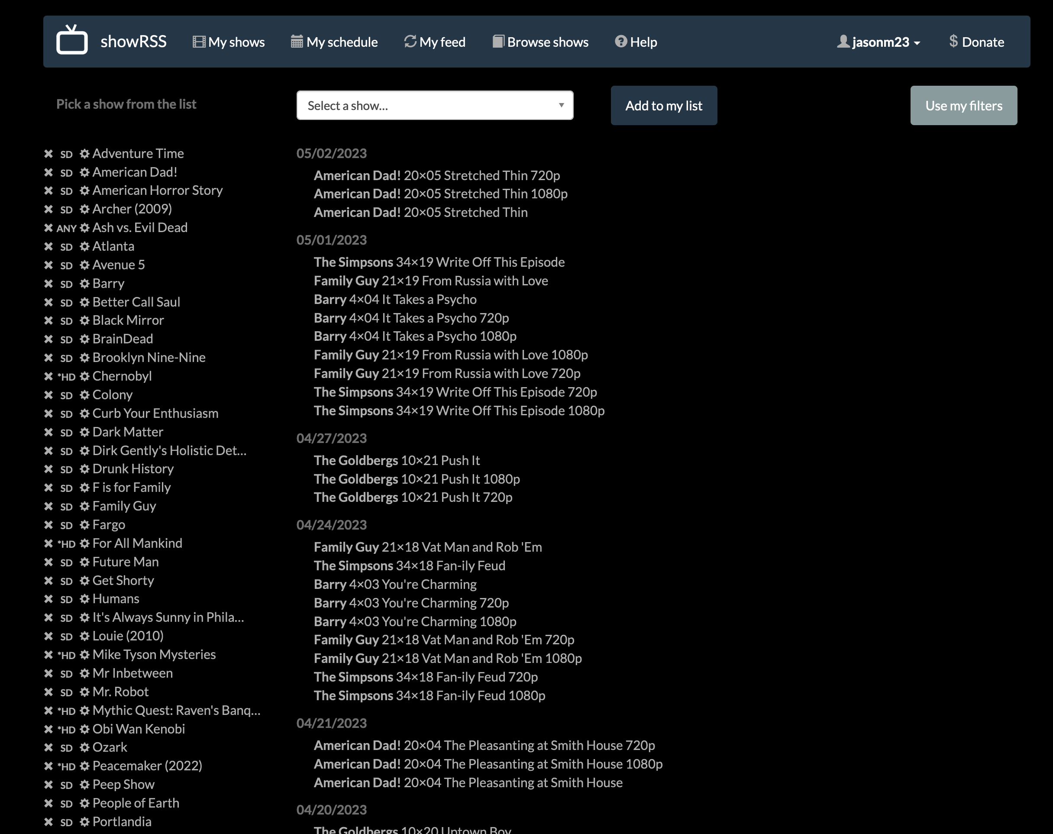Remove Better Call Saul with X icon
The image size is (1053, 834).
pyautogui.click(x=48, y=302)
